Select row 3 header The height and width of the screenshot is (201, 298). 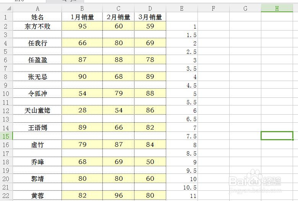pyautogui.click(x=6, y=34)
